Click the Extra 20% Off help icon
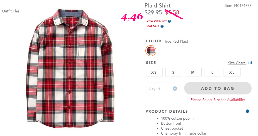 [169, 21]
